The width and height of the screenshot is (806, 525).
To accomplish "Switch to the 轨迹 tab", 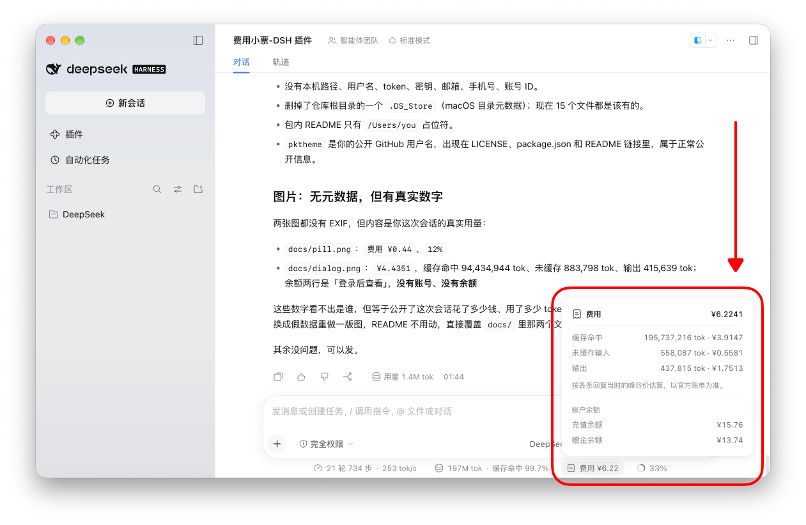I will (x=281, y=62).
